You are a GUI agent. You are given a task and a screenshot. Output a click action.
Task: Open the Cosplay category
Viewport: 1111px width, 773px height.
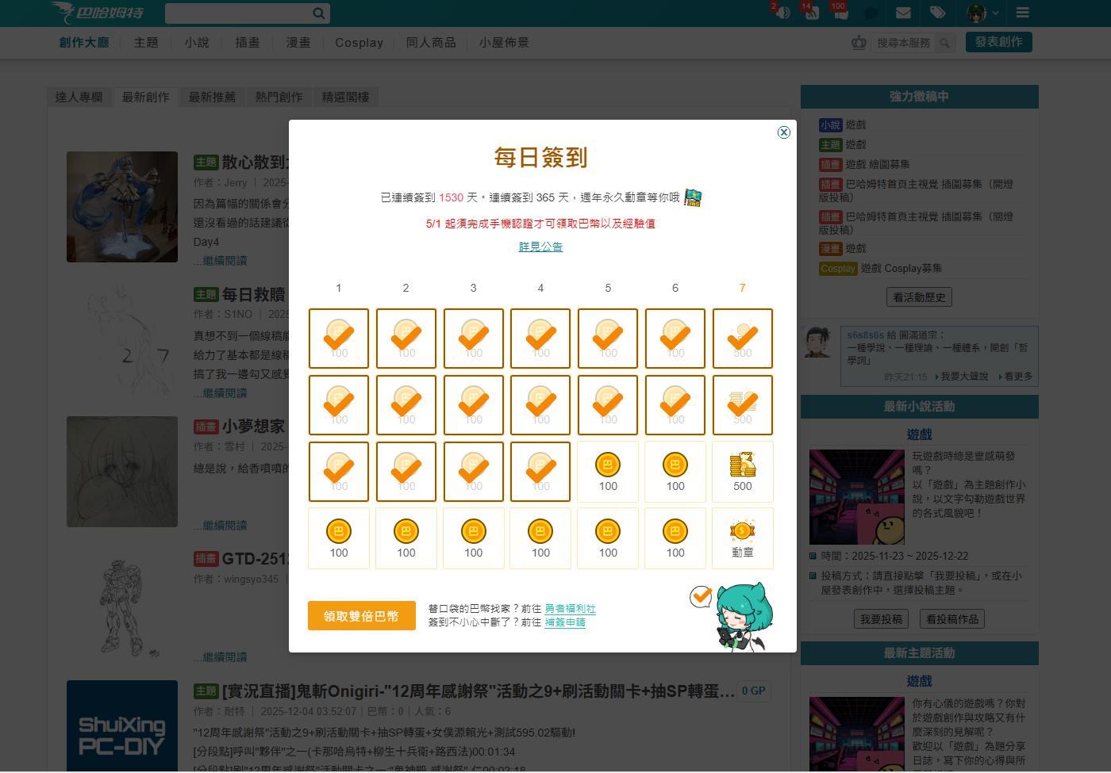click(359, 42)
